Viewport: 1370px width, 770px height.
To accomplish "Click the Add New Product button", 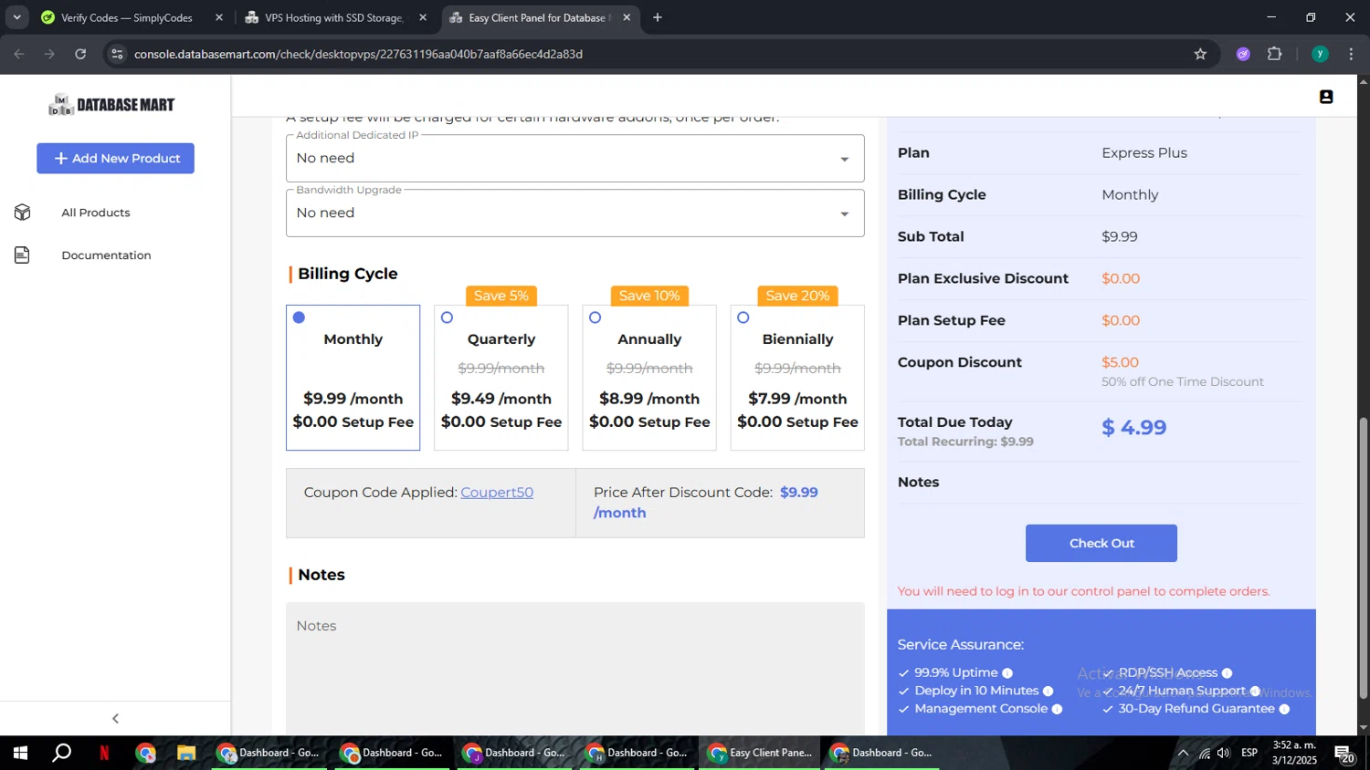I will [115, 158].
